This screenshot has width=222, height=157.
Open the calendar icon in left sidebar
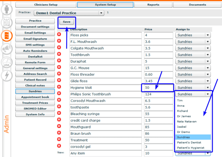(7, 23)
